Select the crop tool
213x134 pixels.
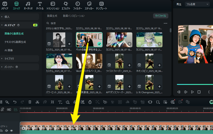(52, 102)
